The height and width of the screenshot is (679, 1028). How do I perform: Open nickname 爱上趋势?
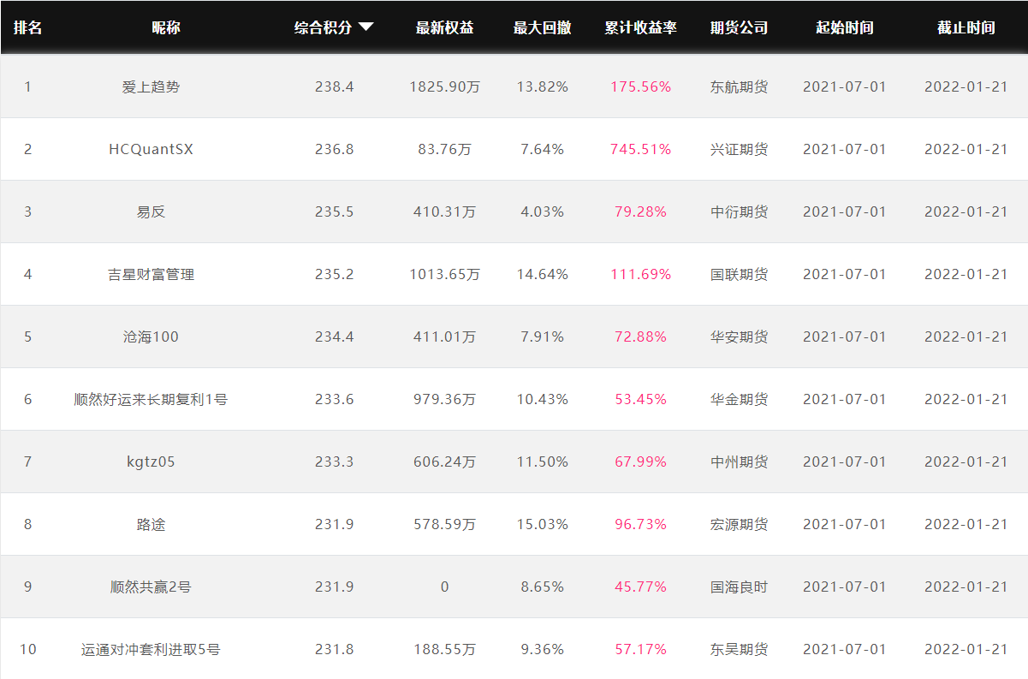(x=151, y=86)
